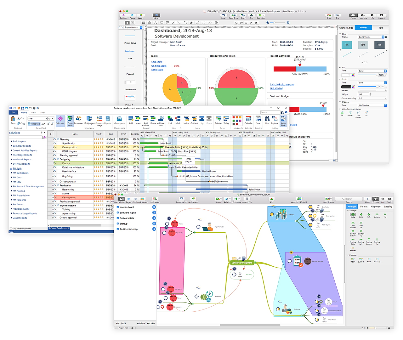This screenshot has height=340, width=403.
Task: Click Search field in mind map toolbar
Action: click(349, 199)
